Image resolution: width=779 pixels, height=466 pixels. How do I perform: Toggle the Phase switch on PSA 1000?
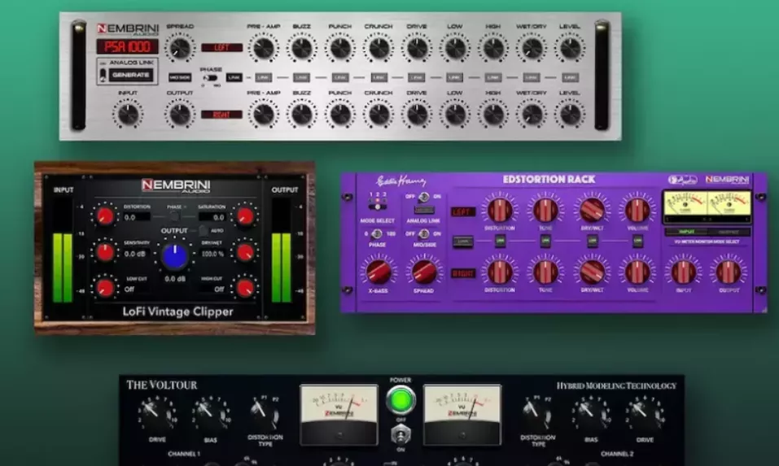(210, 78)
